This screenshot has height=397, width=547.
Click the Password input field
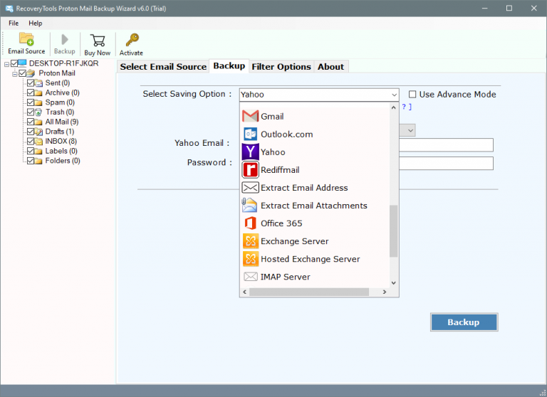tap(446, 164)
